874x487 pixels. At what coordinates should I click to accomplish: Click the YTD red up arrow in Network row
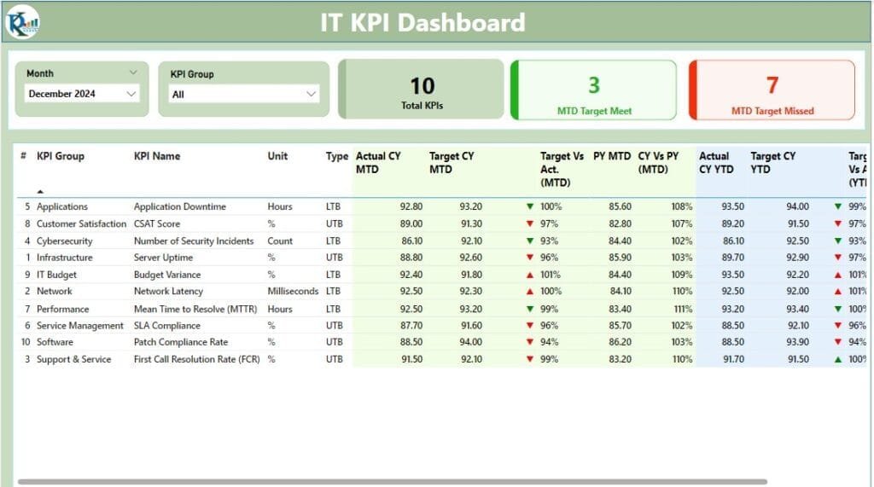(838, 292)
